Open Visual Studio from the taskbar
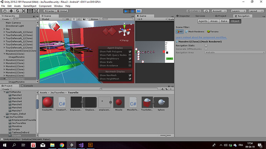The width and height of the screenshot is (266, 149). pos(81,145)
